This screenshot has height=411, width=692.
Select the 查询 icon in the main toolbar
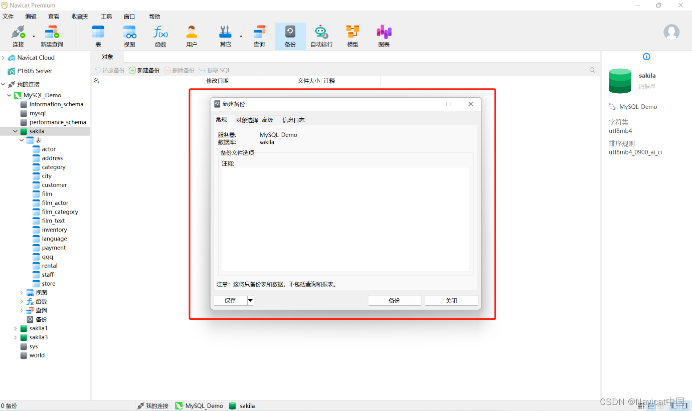point(259,36)
